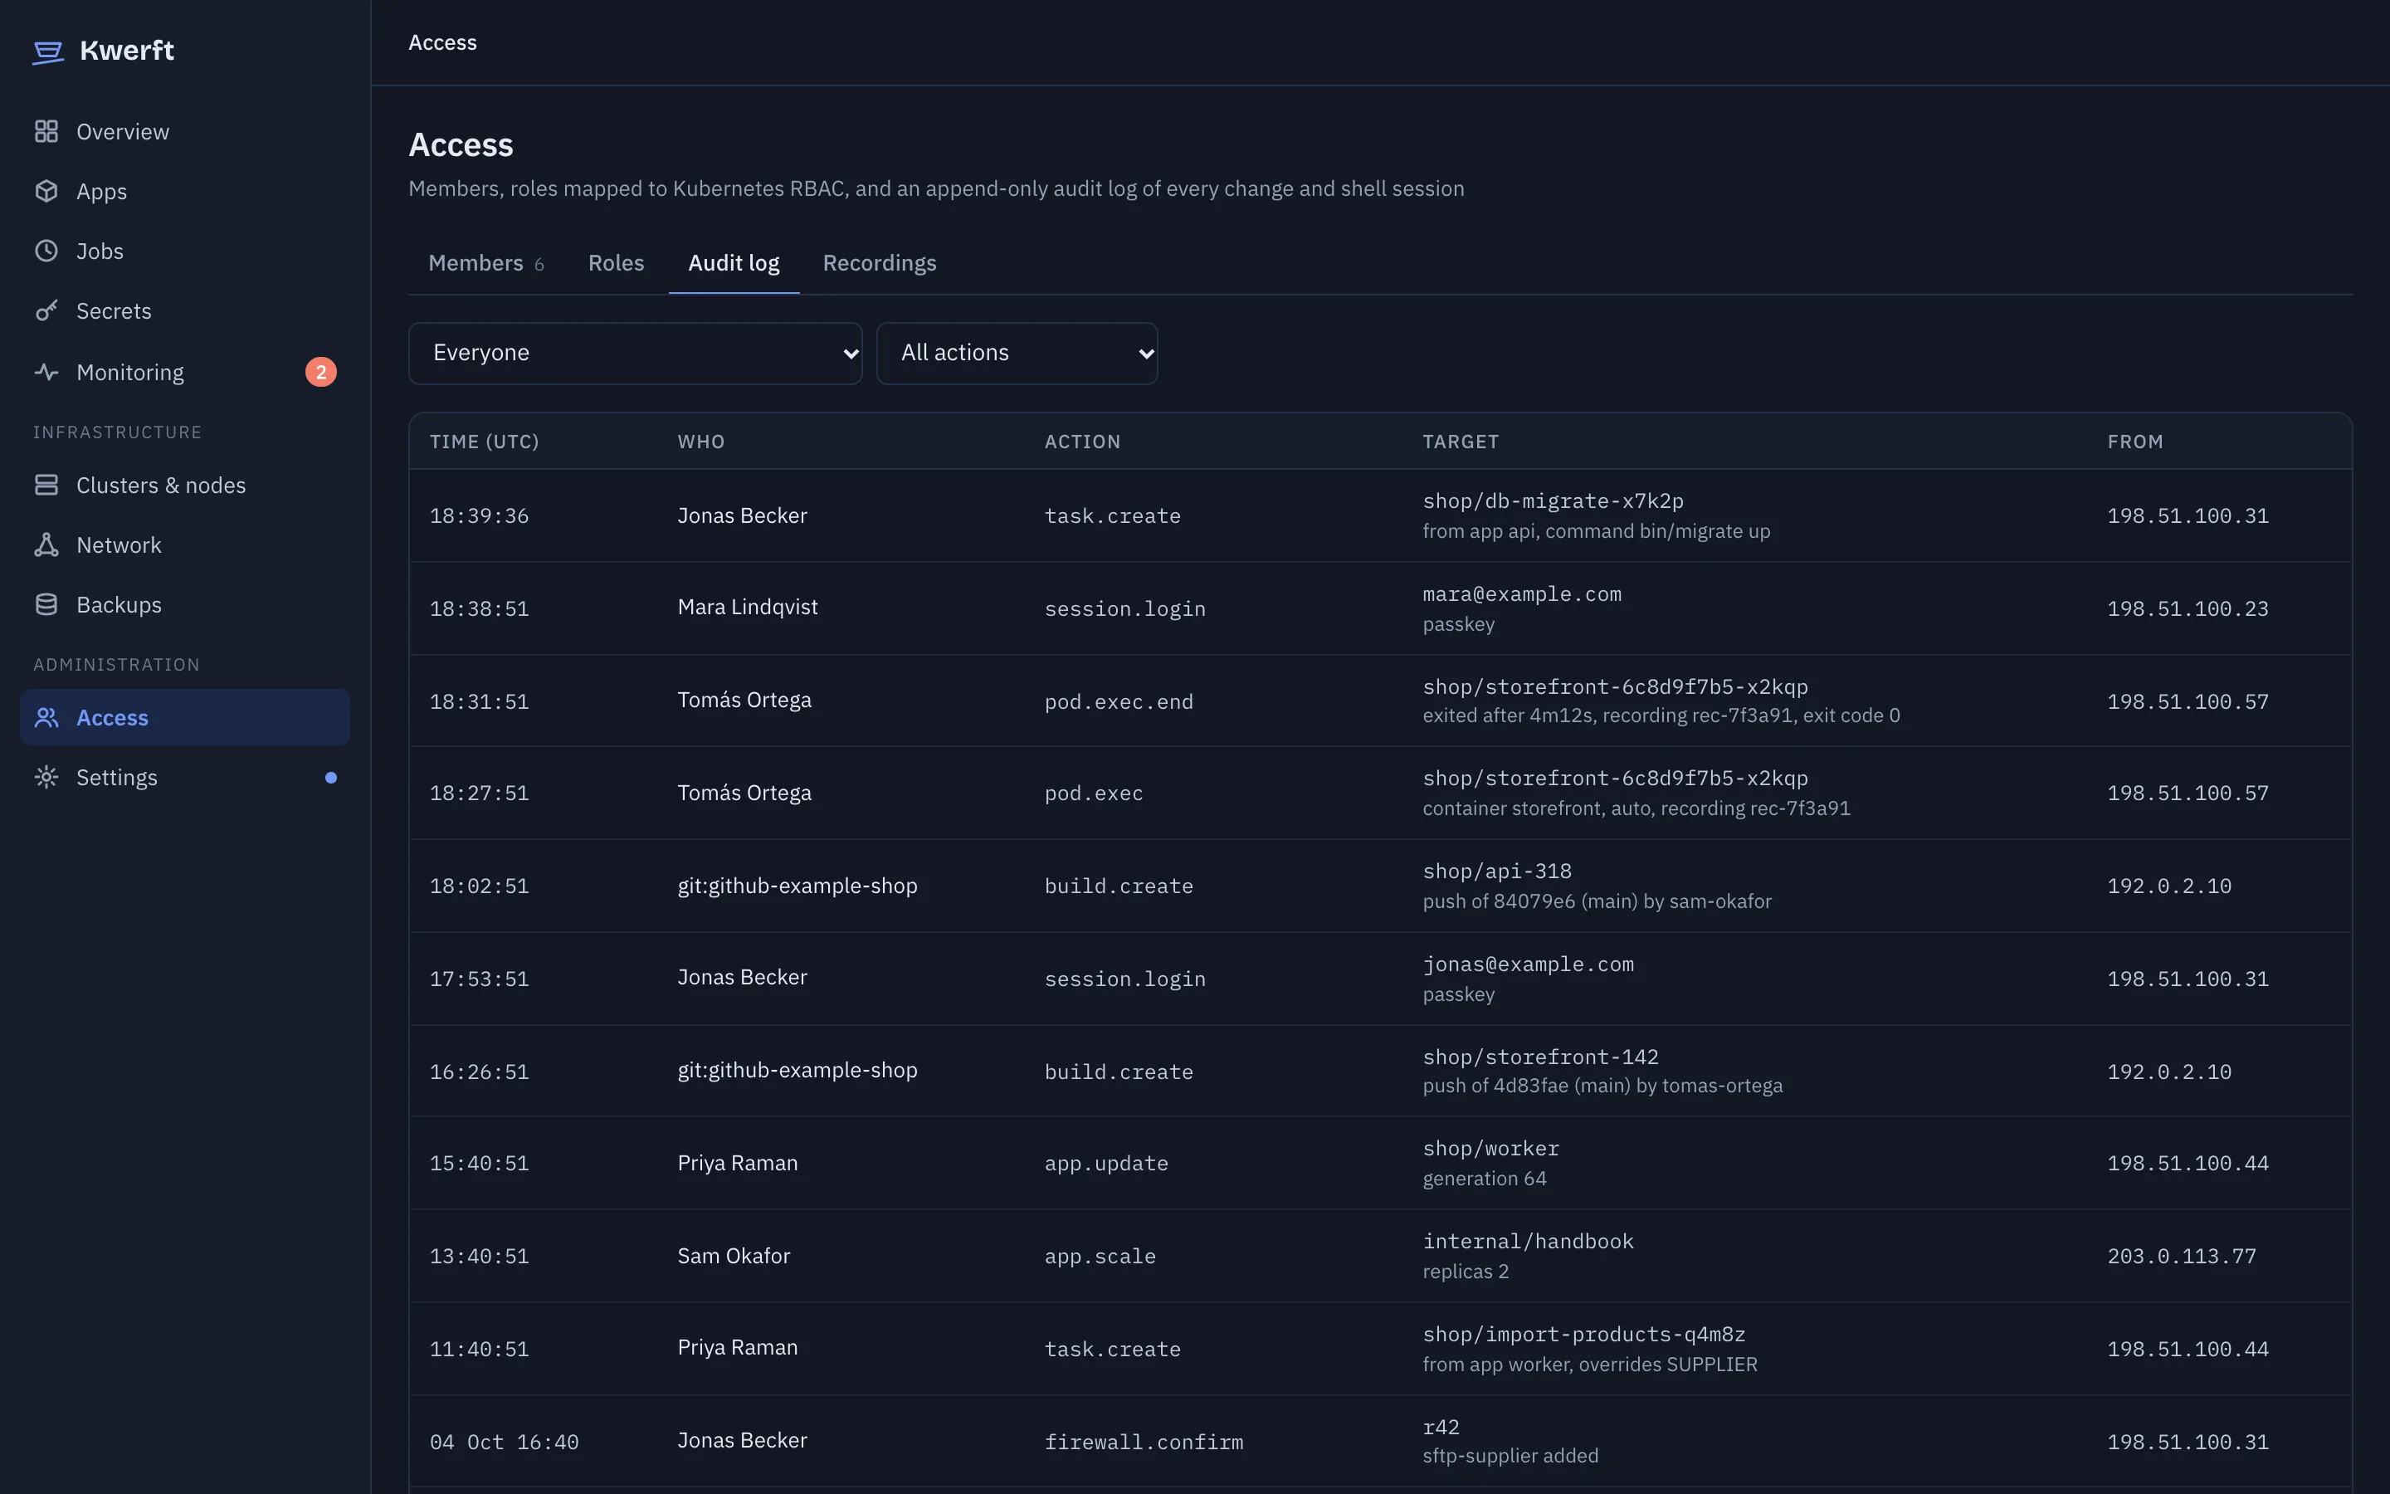Click the WHO column header
Screen dimensions: 2390x1494
(x=701, y=442)
